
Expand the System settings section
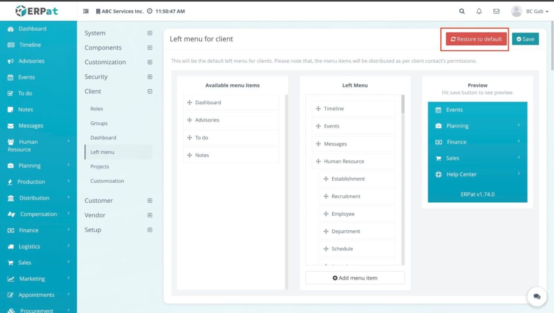(150, 34)
